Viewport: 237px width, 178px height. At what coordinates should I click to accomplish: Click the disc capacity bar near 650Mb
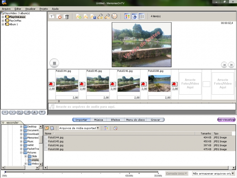click(x=129, y=172)
